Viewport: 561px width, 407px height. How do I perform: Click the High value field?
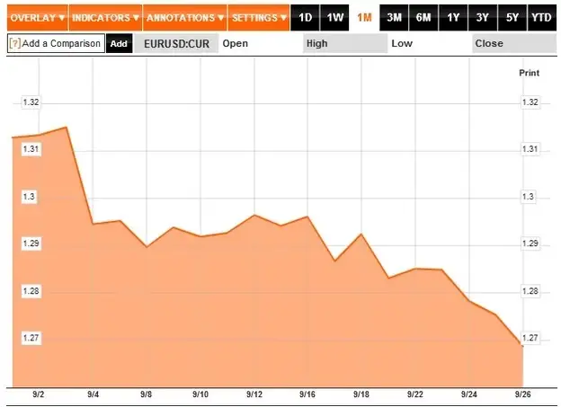(345, 43)
